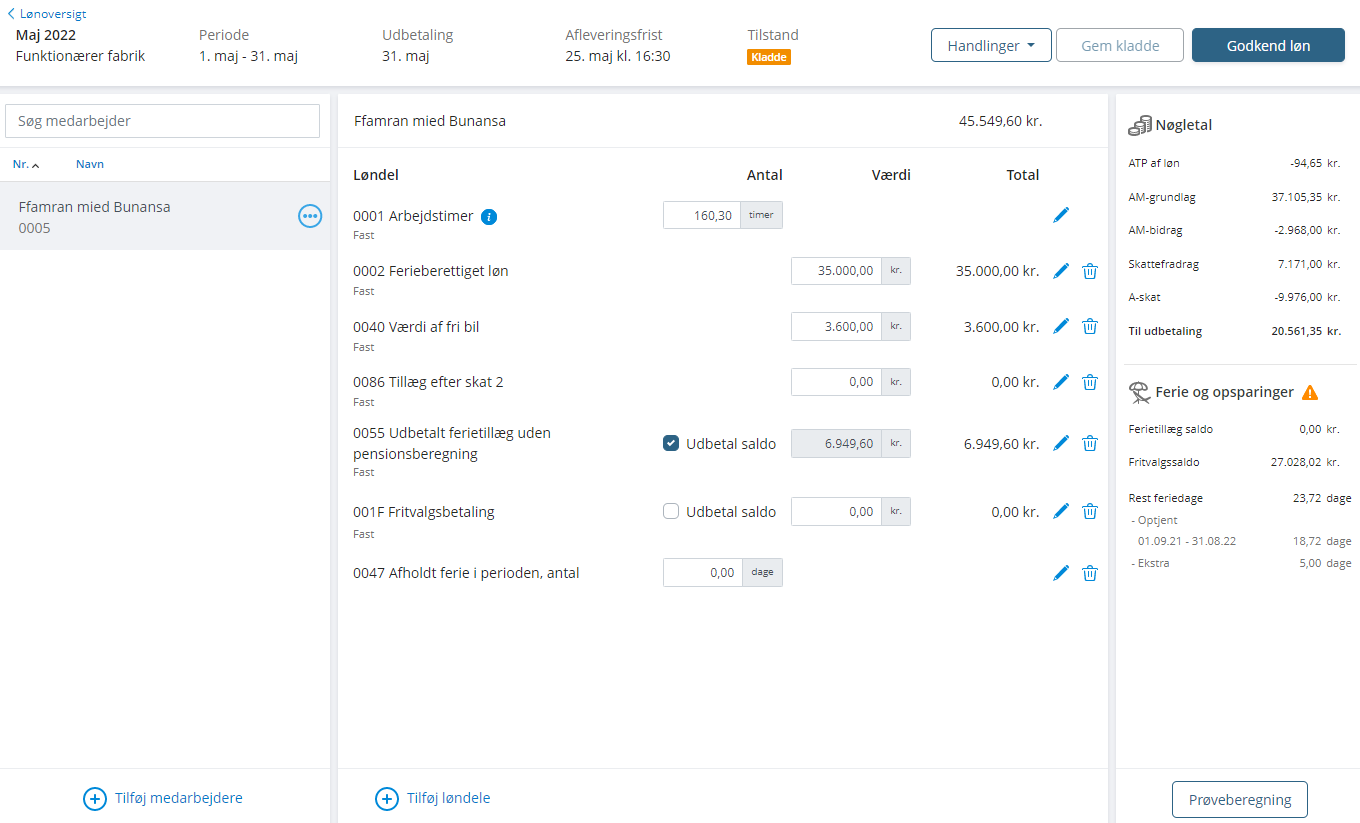Delete the 001F Fritvalgsbetaling row
Screen dimensions: 1360x823
pyautogui.click(x=1090, y=511)
